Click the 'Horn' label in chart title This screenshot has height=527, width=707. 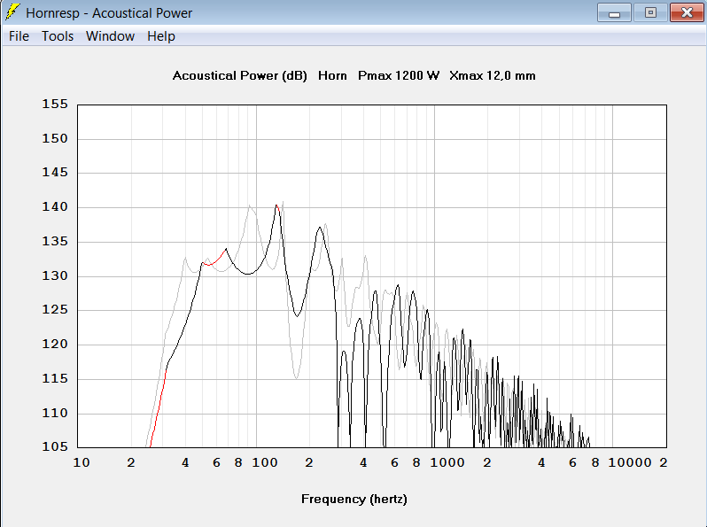(332, 76)
